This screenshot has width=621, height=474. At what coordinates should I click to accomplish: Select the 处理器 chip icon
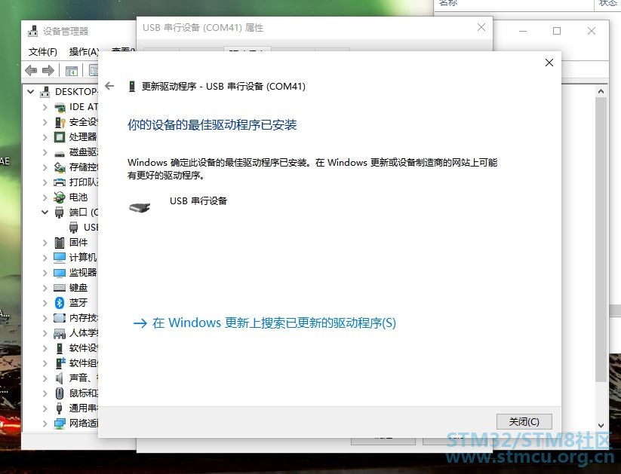click(60, 137)
